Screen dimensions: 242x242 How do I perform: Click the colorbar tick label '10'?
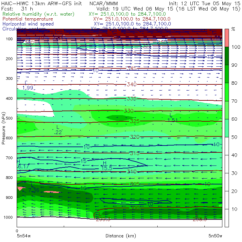[234, 209]
